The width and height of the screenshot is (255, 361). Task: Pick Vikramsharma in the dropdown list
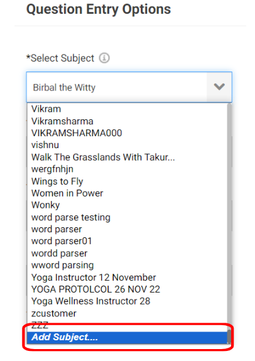click(x=127, y=121)
